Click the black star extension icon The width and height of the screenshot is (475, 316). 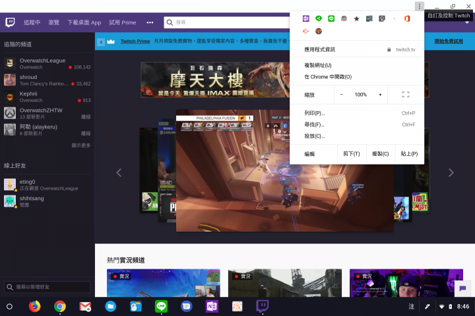coord(356,18)
